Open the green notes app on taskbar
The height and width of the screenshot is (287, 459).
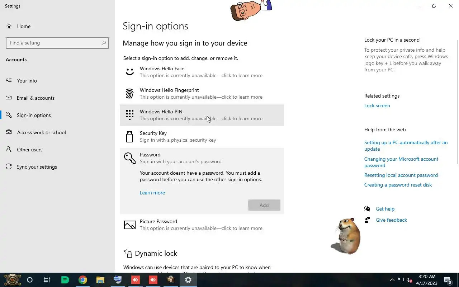[65, 280]
